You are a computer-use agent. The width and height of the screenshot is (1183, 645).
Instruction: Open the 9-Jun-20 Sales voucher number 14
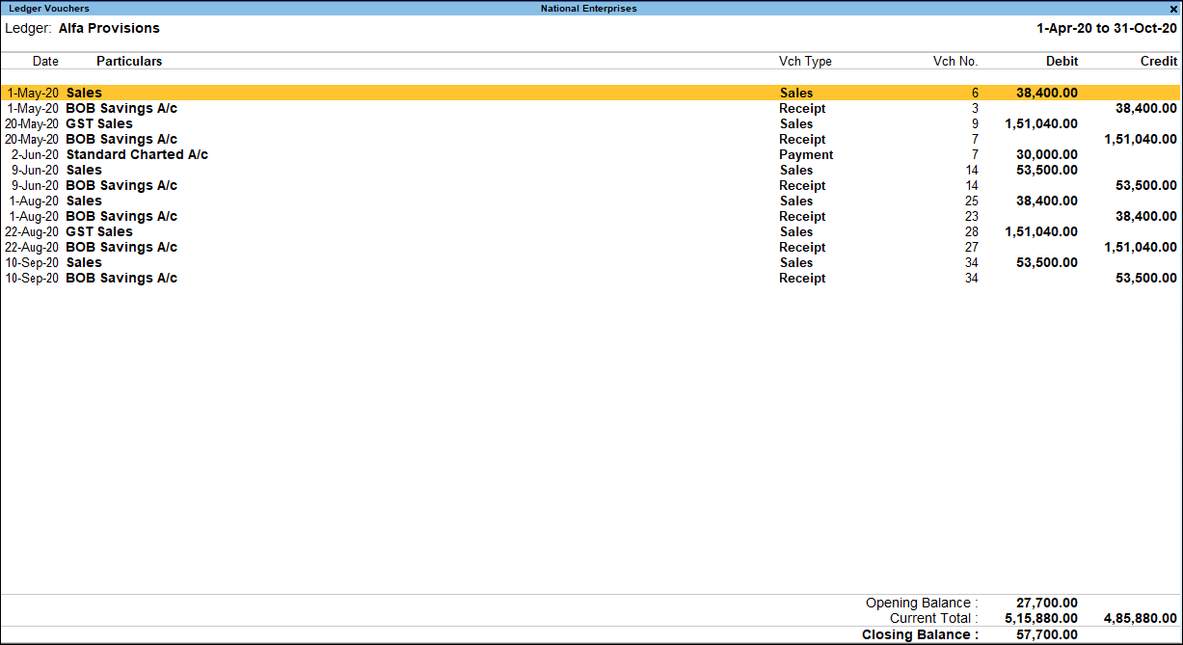(x=84, y=171)
